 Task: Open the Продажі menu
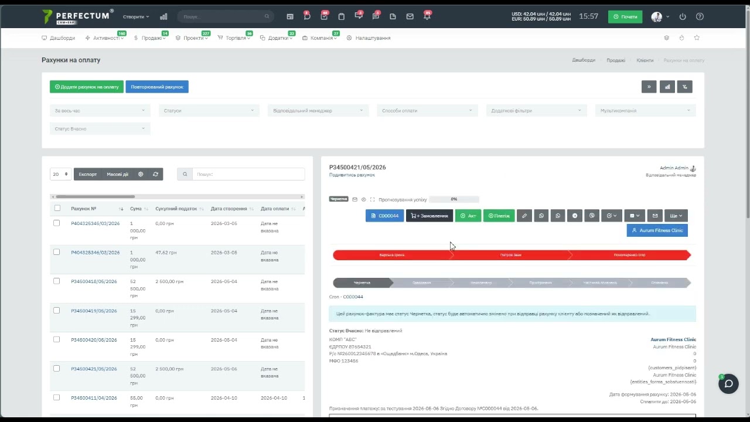pyautogui.click(x=150, y=38)
